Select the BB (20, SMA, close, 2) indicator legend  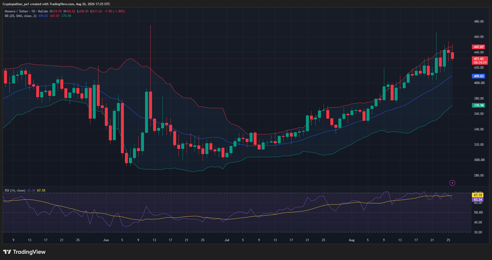coord(20,16)
